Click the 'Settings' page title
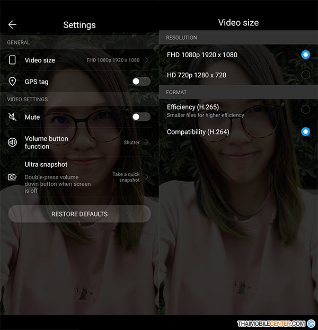Image resolution: width=318 pixels, height=330 pixels. click(x=79, y=25)
